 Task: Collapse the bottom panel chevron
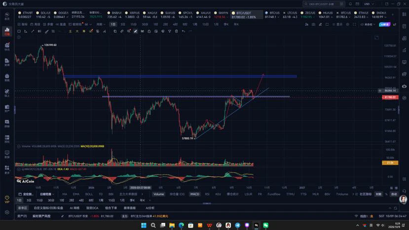390,208
